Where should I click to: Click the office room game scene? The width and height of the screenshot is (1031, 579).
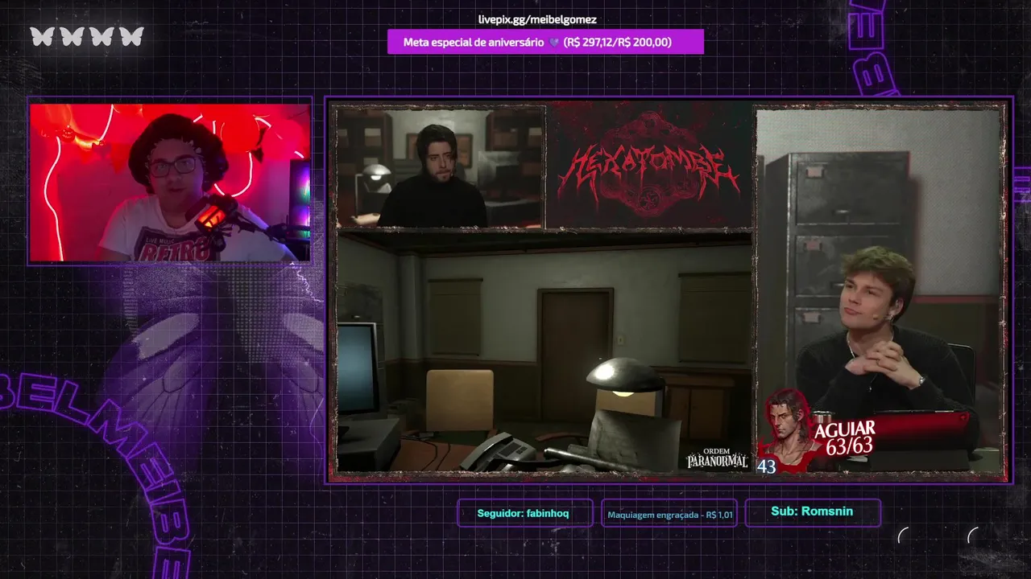544,351
